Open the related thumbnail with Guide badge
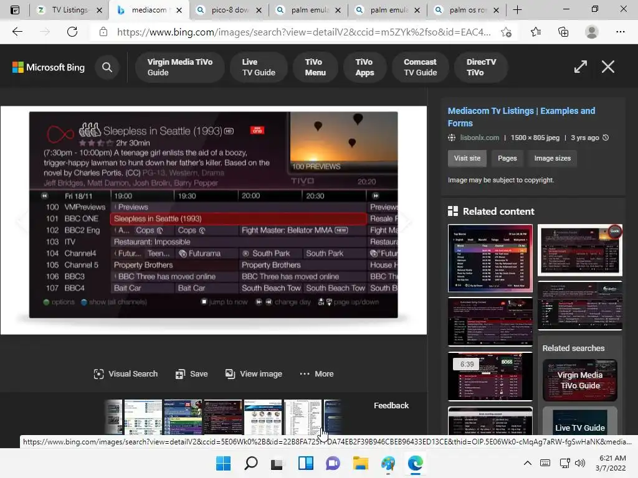This screenshot has height=478, width=638. tap(580, 250)
